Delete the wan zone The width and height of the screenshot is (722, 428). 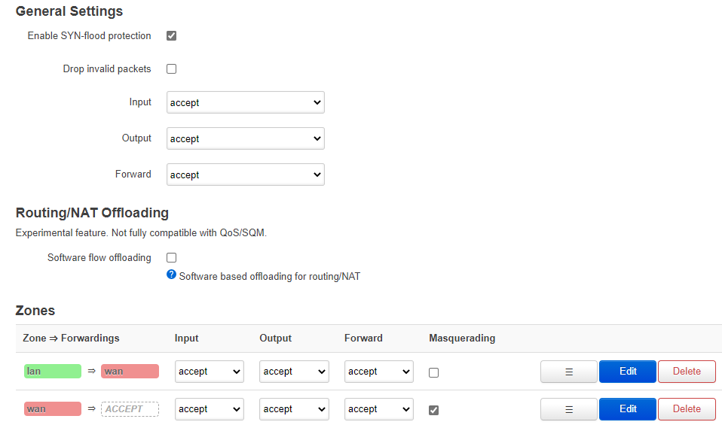(686, 409)
